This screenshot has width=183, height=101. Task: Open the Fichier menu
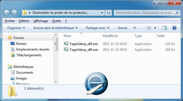[x=10, y=21]
